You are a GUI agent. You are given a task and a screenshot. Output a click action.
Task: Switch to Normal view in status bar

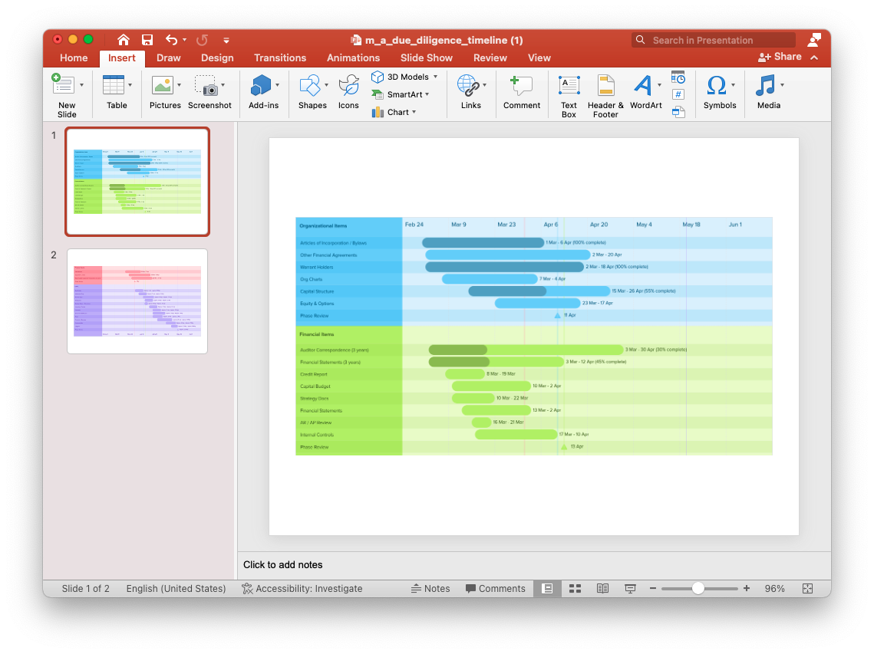tap(547, 588)
